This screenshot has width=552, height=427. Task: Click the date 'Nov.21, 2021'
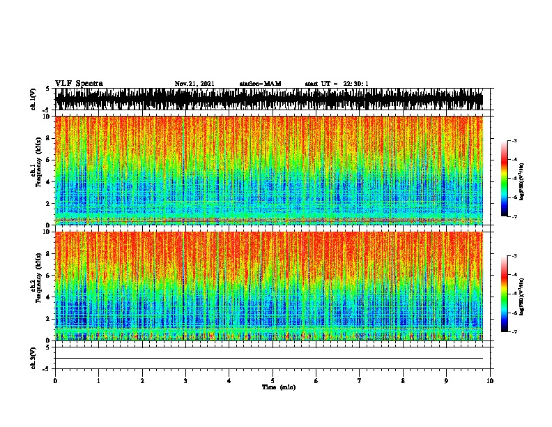coord(194,84)
